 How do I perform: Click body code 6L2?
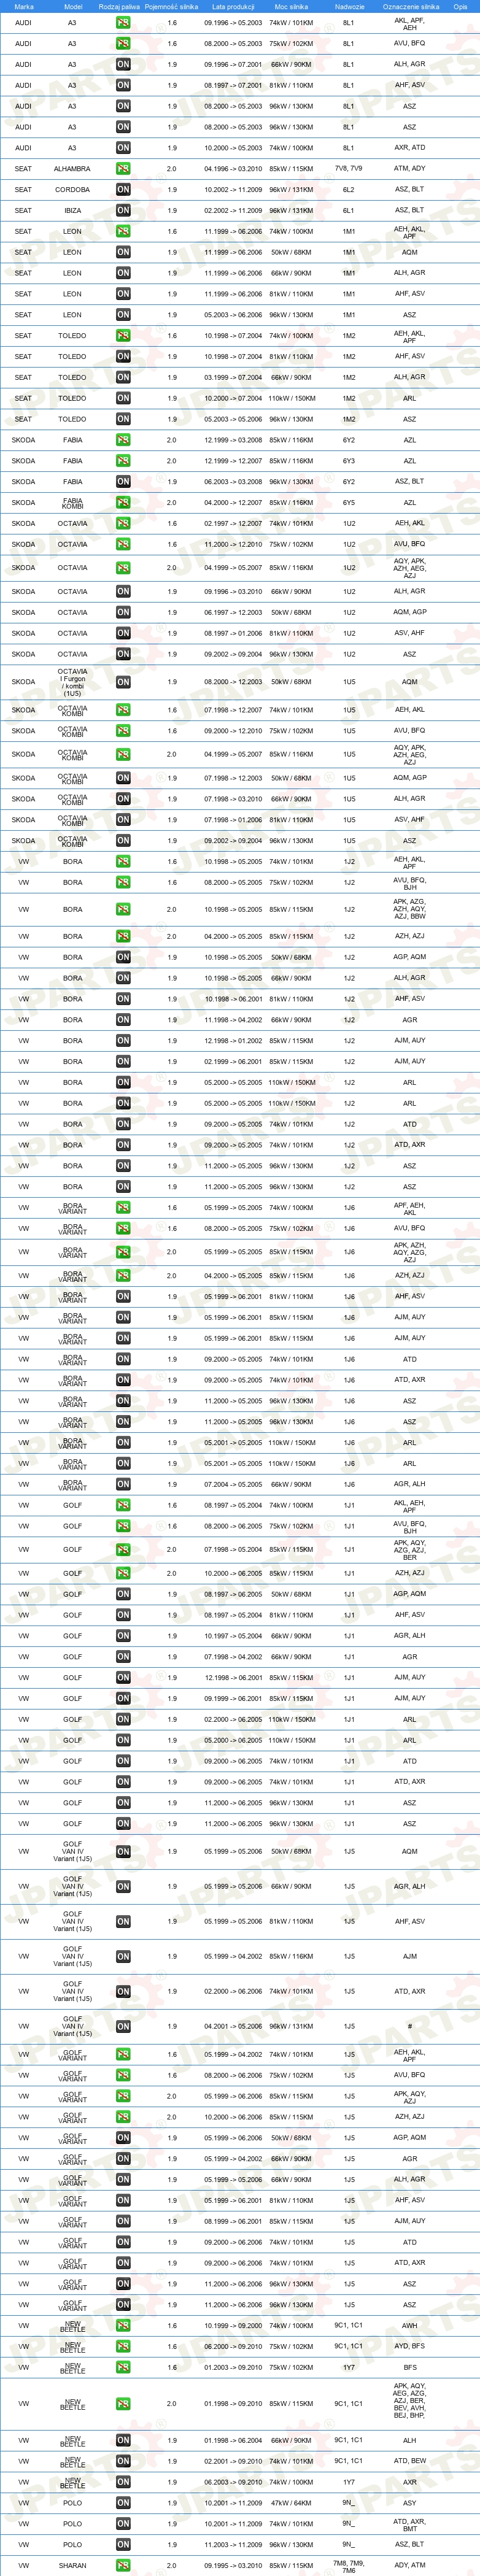pos(349,189)
